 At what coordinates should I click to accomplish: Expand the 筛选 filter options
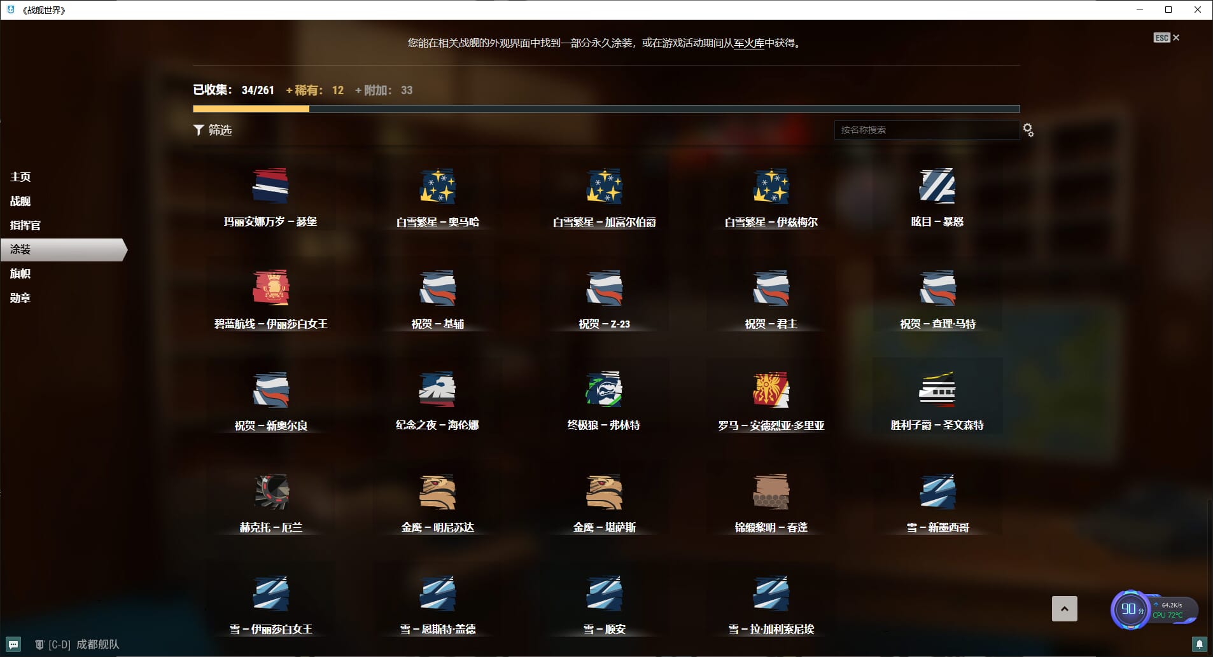point(213,130)
